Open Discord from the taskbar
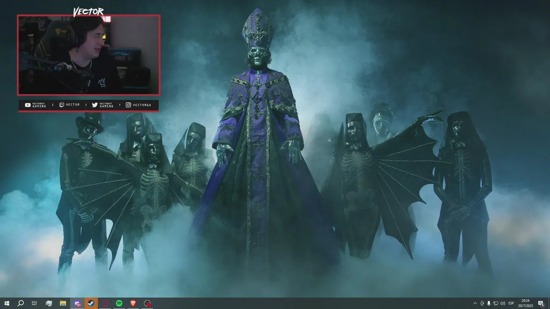 pos(77,303)
